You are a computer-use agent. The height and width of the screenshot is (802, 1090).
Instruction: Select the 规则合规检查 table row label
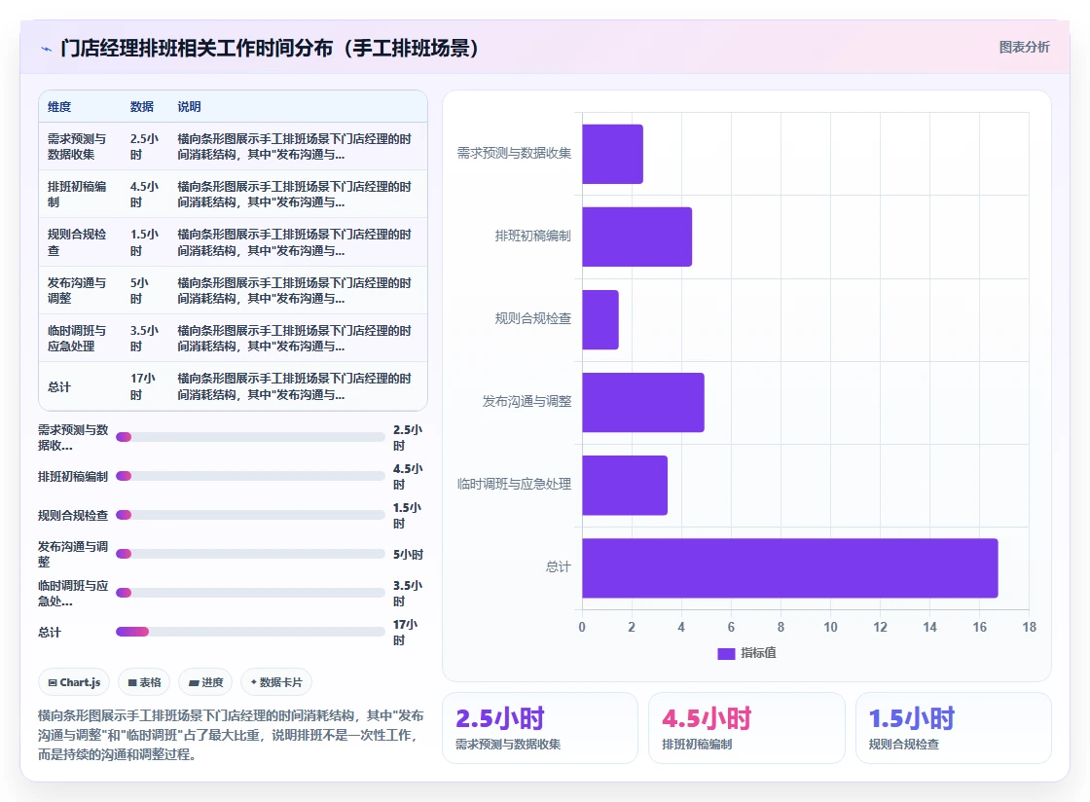[x=77, y=242]
